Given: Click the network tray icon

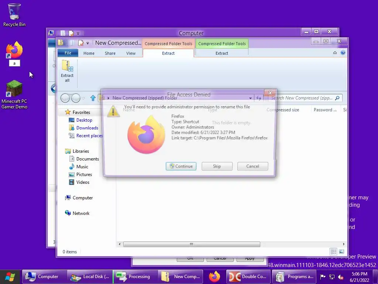Looking at the screenshot, I should pos(332,277).
